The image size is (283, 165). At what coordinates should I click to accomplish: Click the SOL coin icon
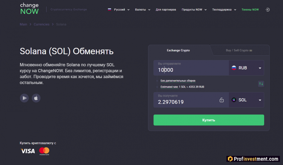pos(234,100)
